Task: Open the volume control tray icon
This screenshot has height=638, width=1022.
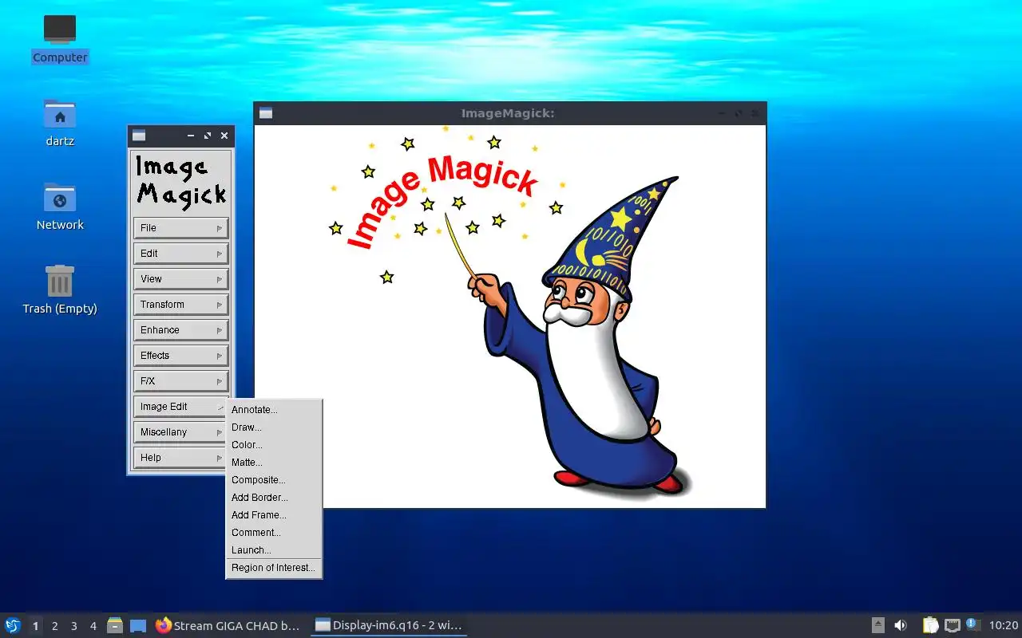Action: click(901, 625)
